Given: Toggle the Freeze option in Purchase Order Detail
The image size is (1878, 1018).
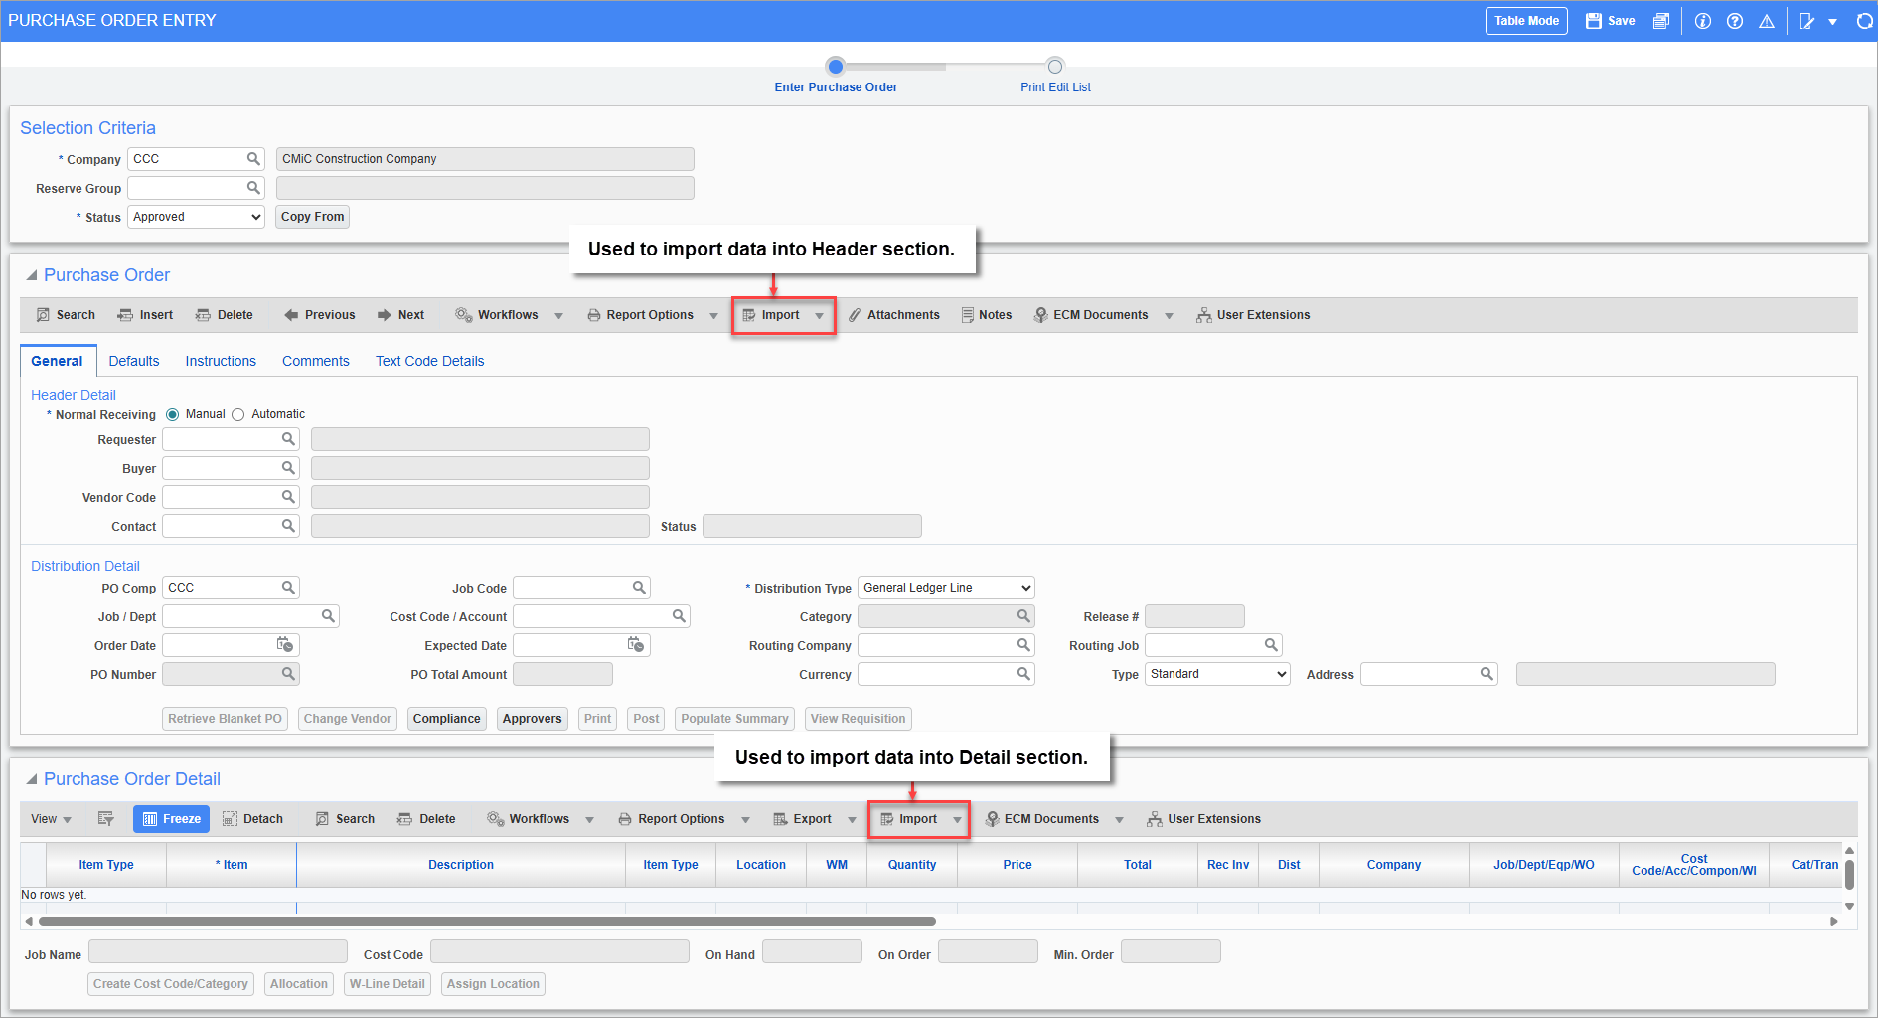Looking at the screenshot, I should click(171, 818).
